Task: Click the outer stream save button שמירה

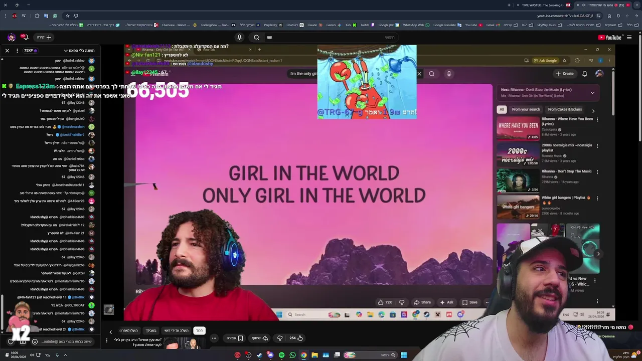Action: (x=235, y=338)
